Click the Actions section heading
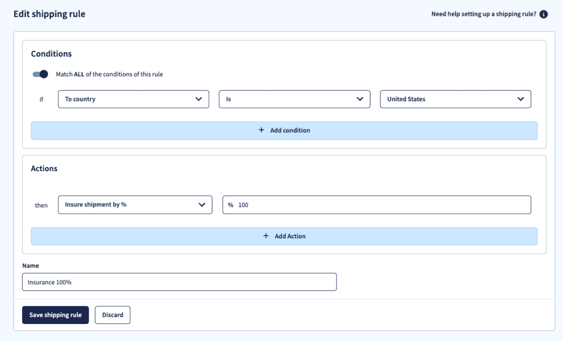Screen dimensions: 563x341 click(44, 169)
